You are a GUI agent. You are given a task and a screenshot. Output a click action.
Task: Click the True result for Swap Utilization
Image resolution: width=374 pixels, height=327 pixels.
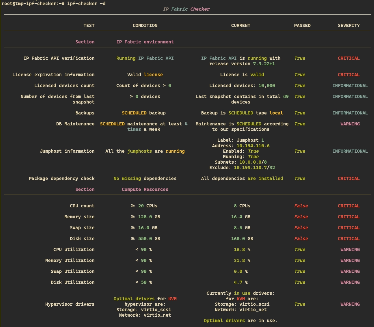[x=300, y=271]
